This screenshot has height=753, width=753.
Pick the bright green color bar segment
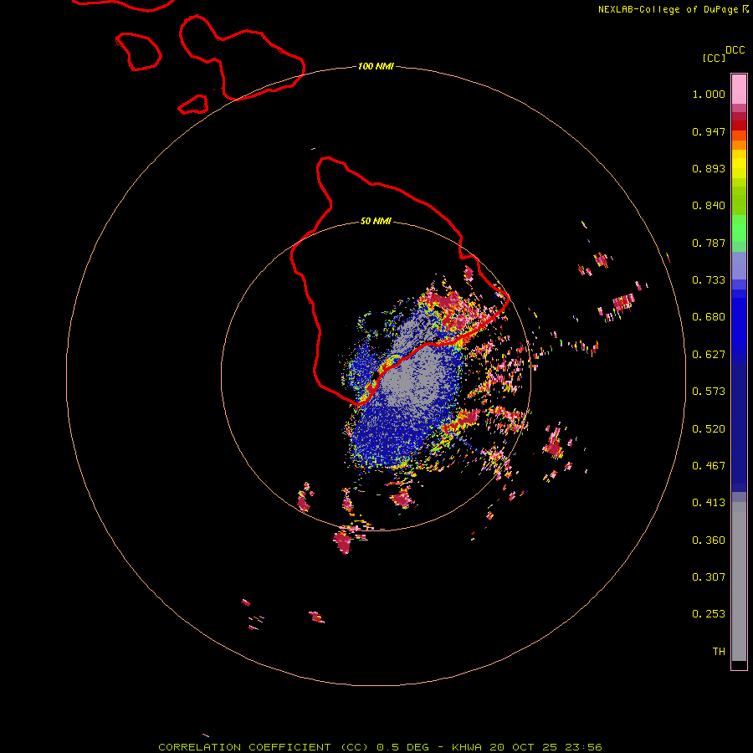tap(739, 228)
